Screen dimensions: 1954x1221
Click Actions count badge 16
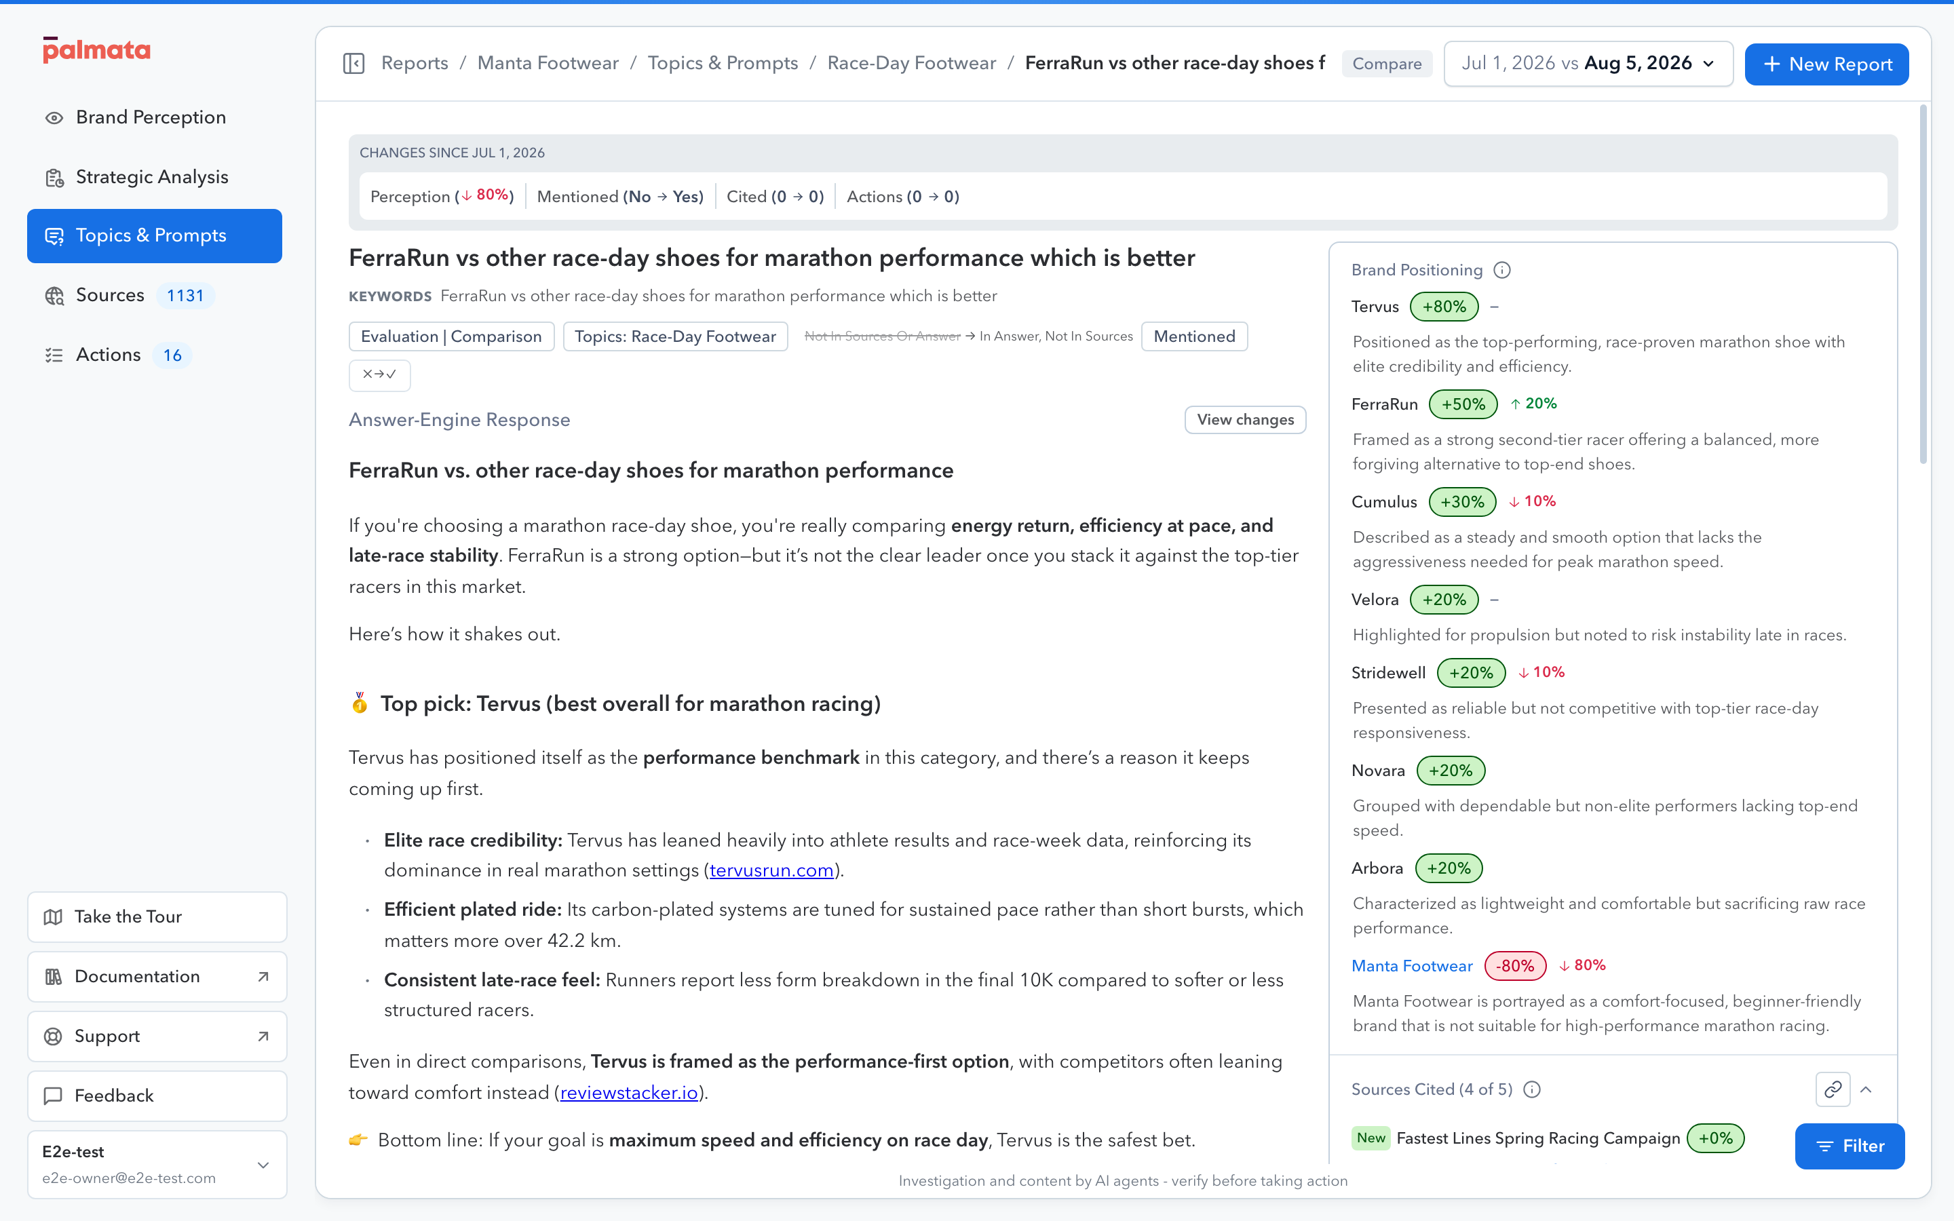(172, 355)
